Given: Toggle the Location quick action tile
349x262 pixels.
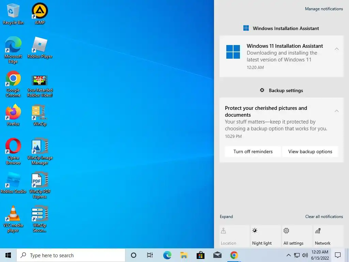Looking at the screenshot, I should click(234, 237).
